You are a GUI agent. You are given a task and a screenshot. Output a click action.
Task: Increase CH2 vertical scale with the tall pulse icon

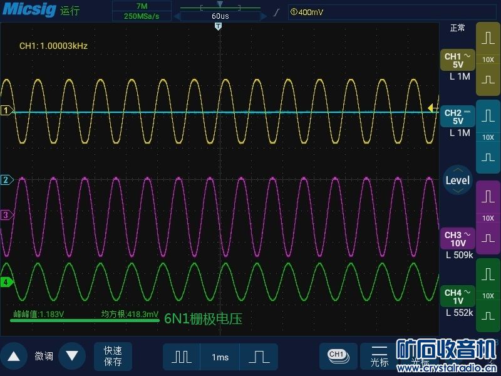click(488, 115)
